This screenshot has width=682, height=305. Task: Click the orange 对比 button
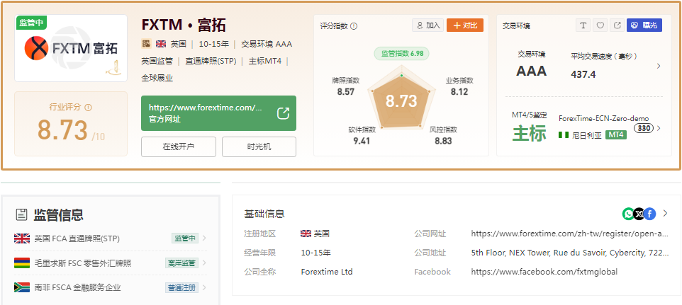coord(465,25)
